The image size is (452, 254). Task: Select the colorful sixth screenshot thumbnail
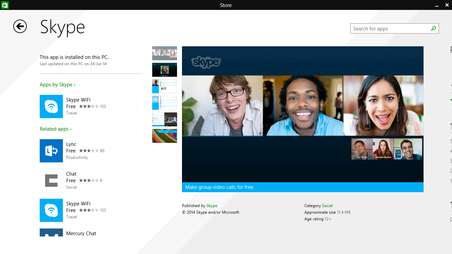(x=164, y=136)
